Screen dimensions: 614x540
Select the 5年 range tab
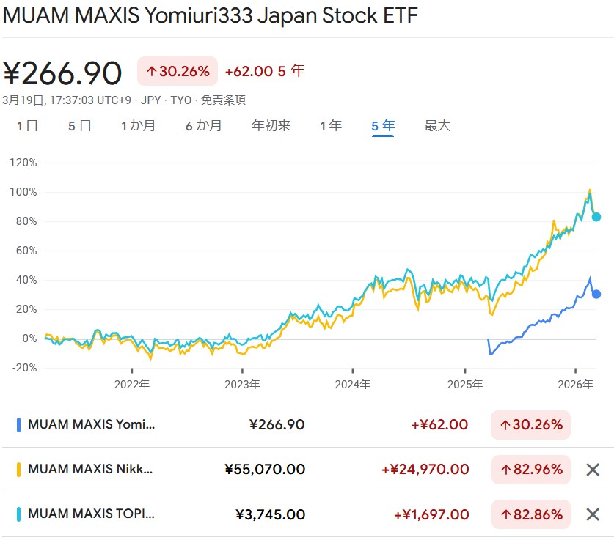383,126
